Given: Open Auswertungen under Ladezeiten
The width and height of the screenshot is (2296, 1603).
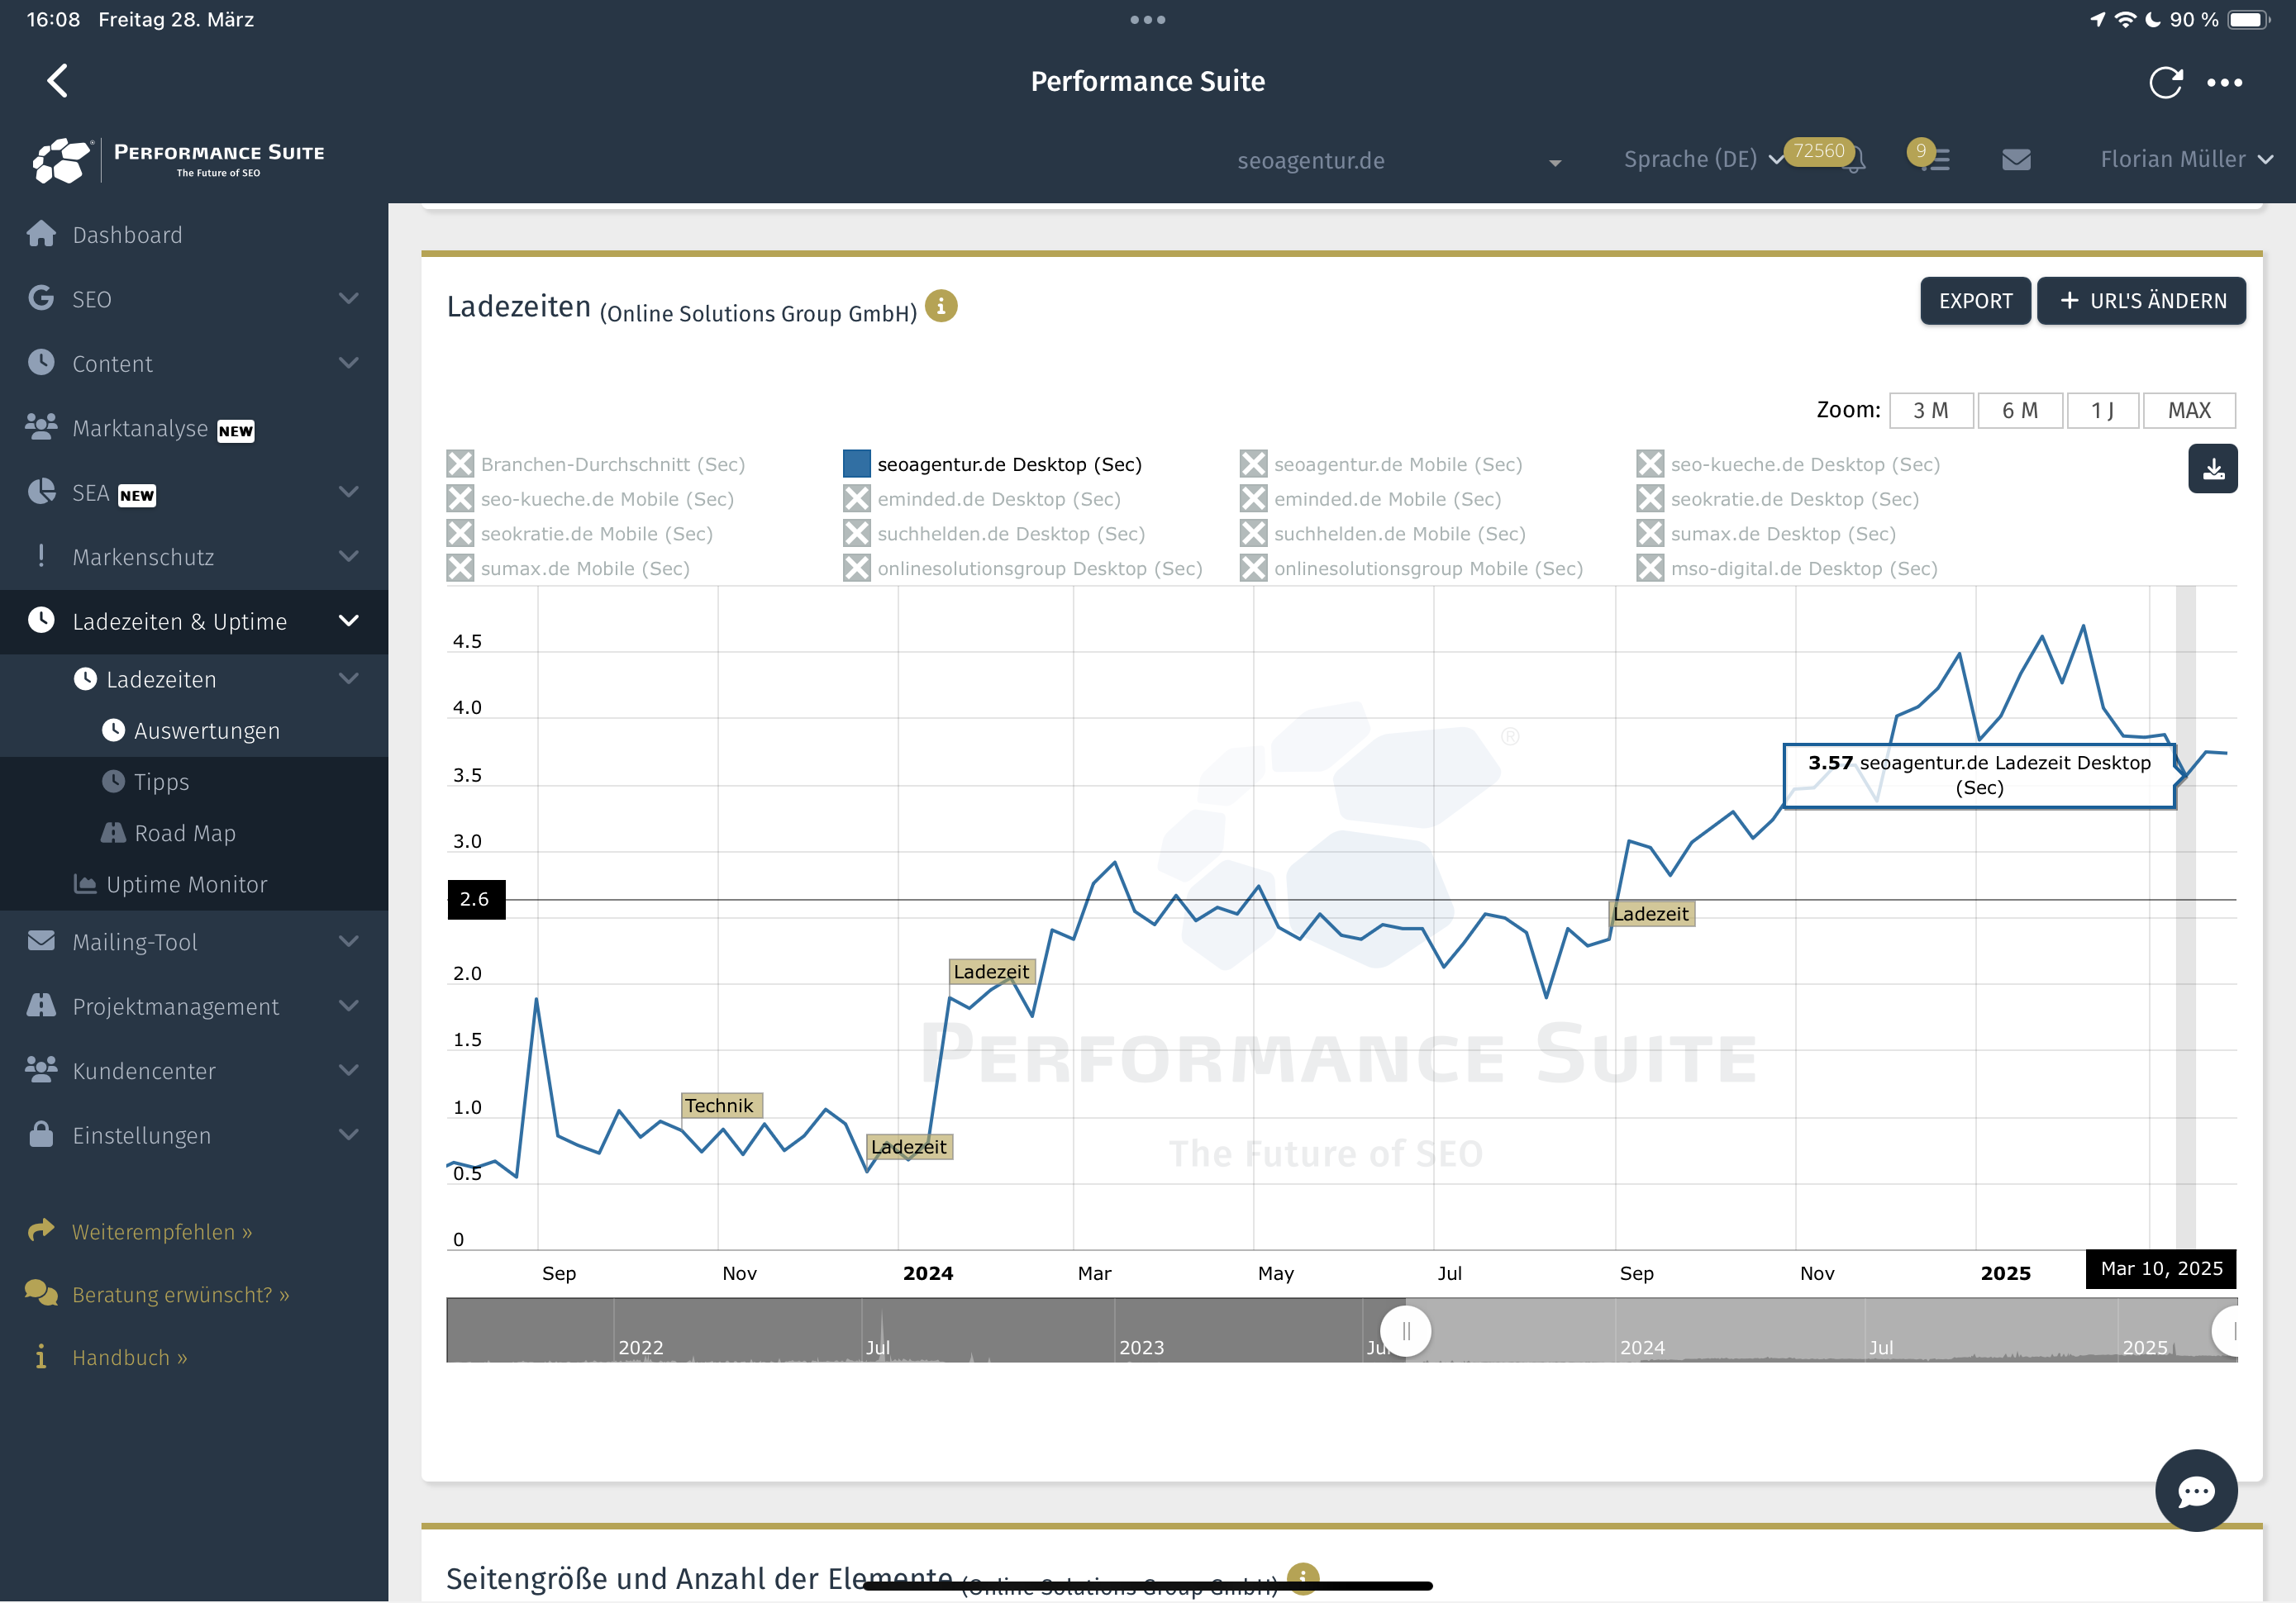Looking at the screenshot, I should pyautogui.click(x=207, y=731).
